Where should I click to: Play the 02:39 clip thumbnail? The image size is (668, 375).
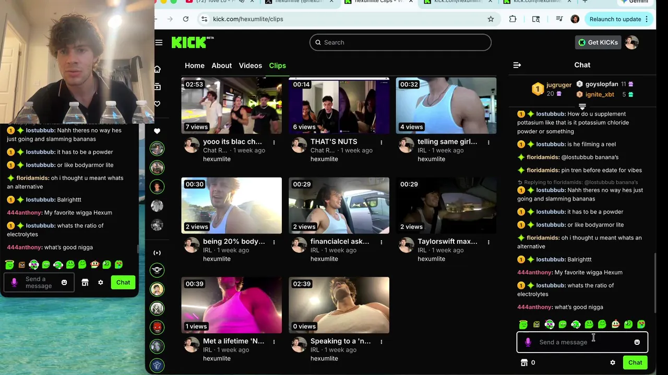pos(339,305)
